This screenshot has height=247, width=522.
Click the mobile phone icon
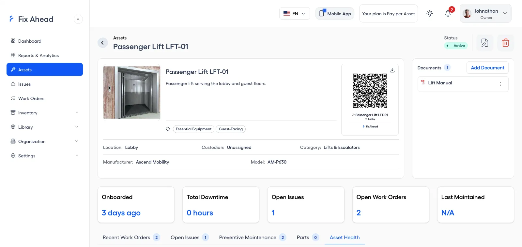322,13
